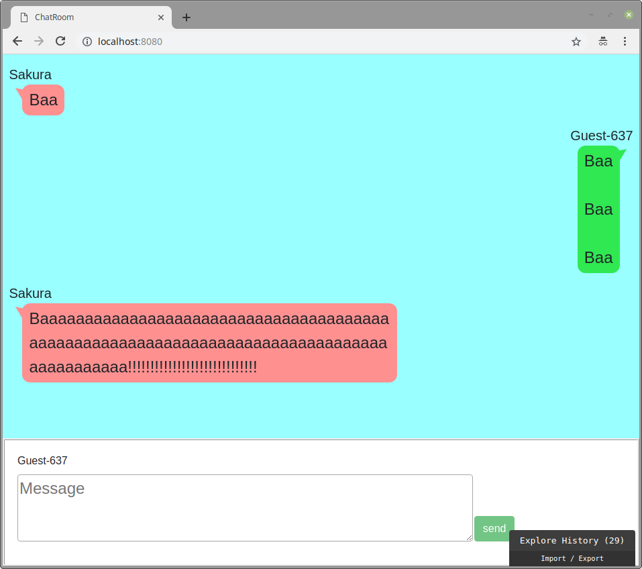Click the grayed forward navigation arrow
This screenshot has width=642, height=569.
click(x=38, y=41)
